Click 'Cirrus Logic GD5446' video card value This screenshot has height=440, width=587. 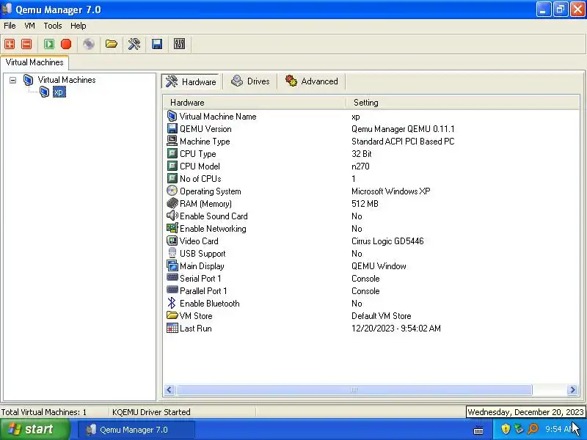[x=387, y=241]
